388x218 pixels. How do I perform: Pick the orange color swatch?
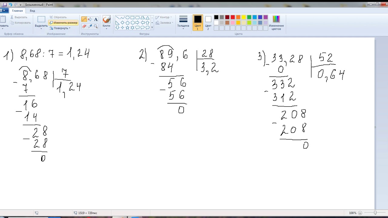tap(238, 17)
